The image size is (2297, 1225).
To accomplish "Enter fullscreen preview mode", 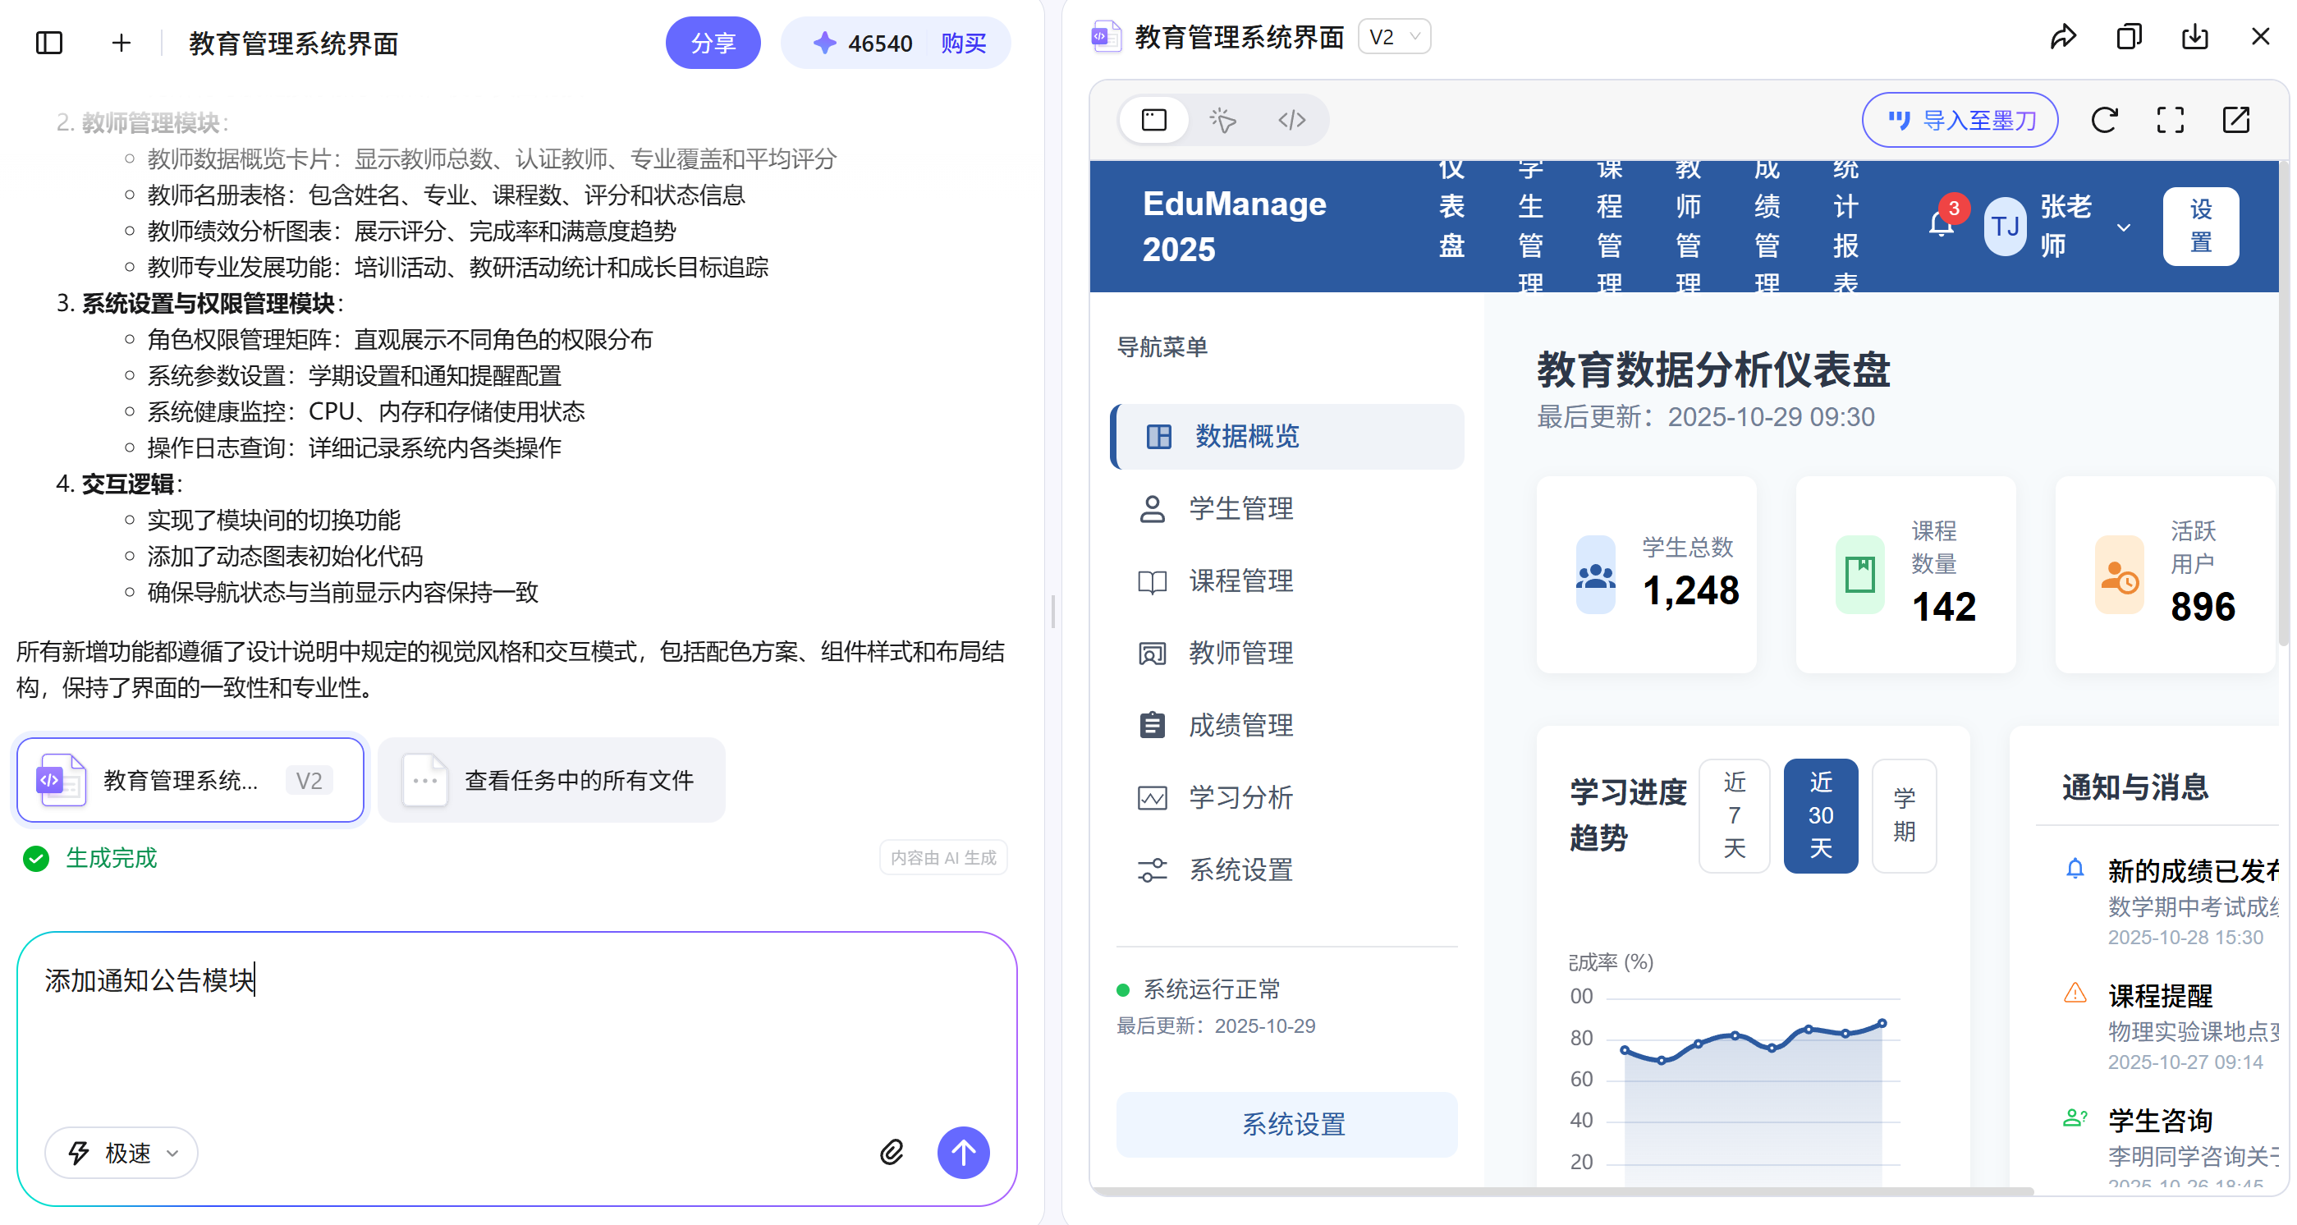I will [x=2171, y=120].
